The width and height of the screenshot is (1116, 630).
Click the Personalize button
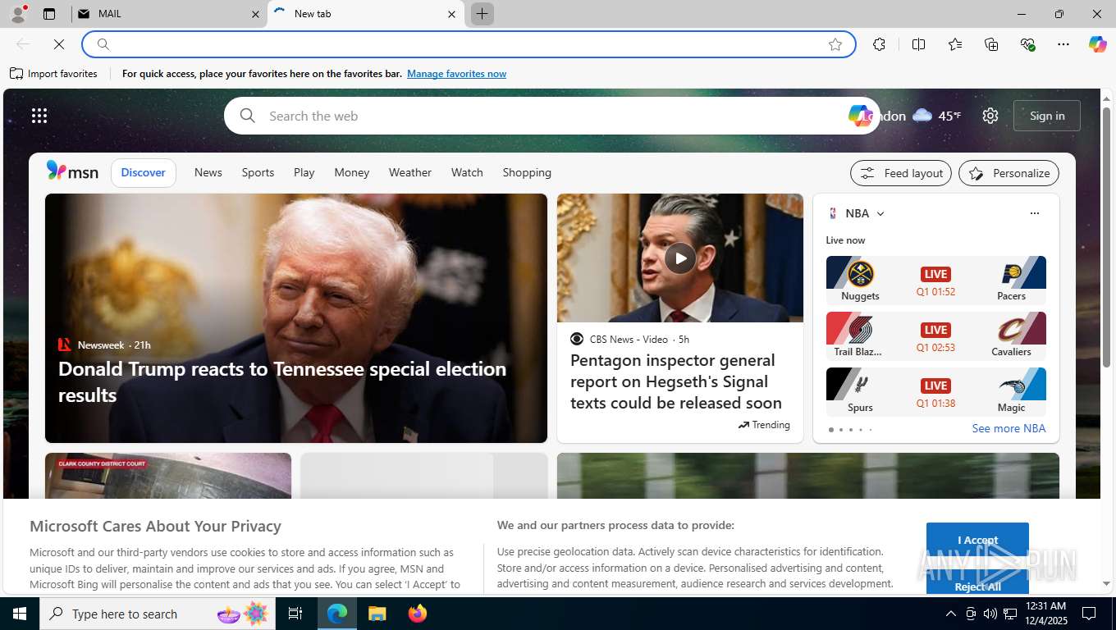point(1009,173)
